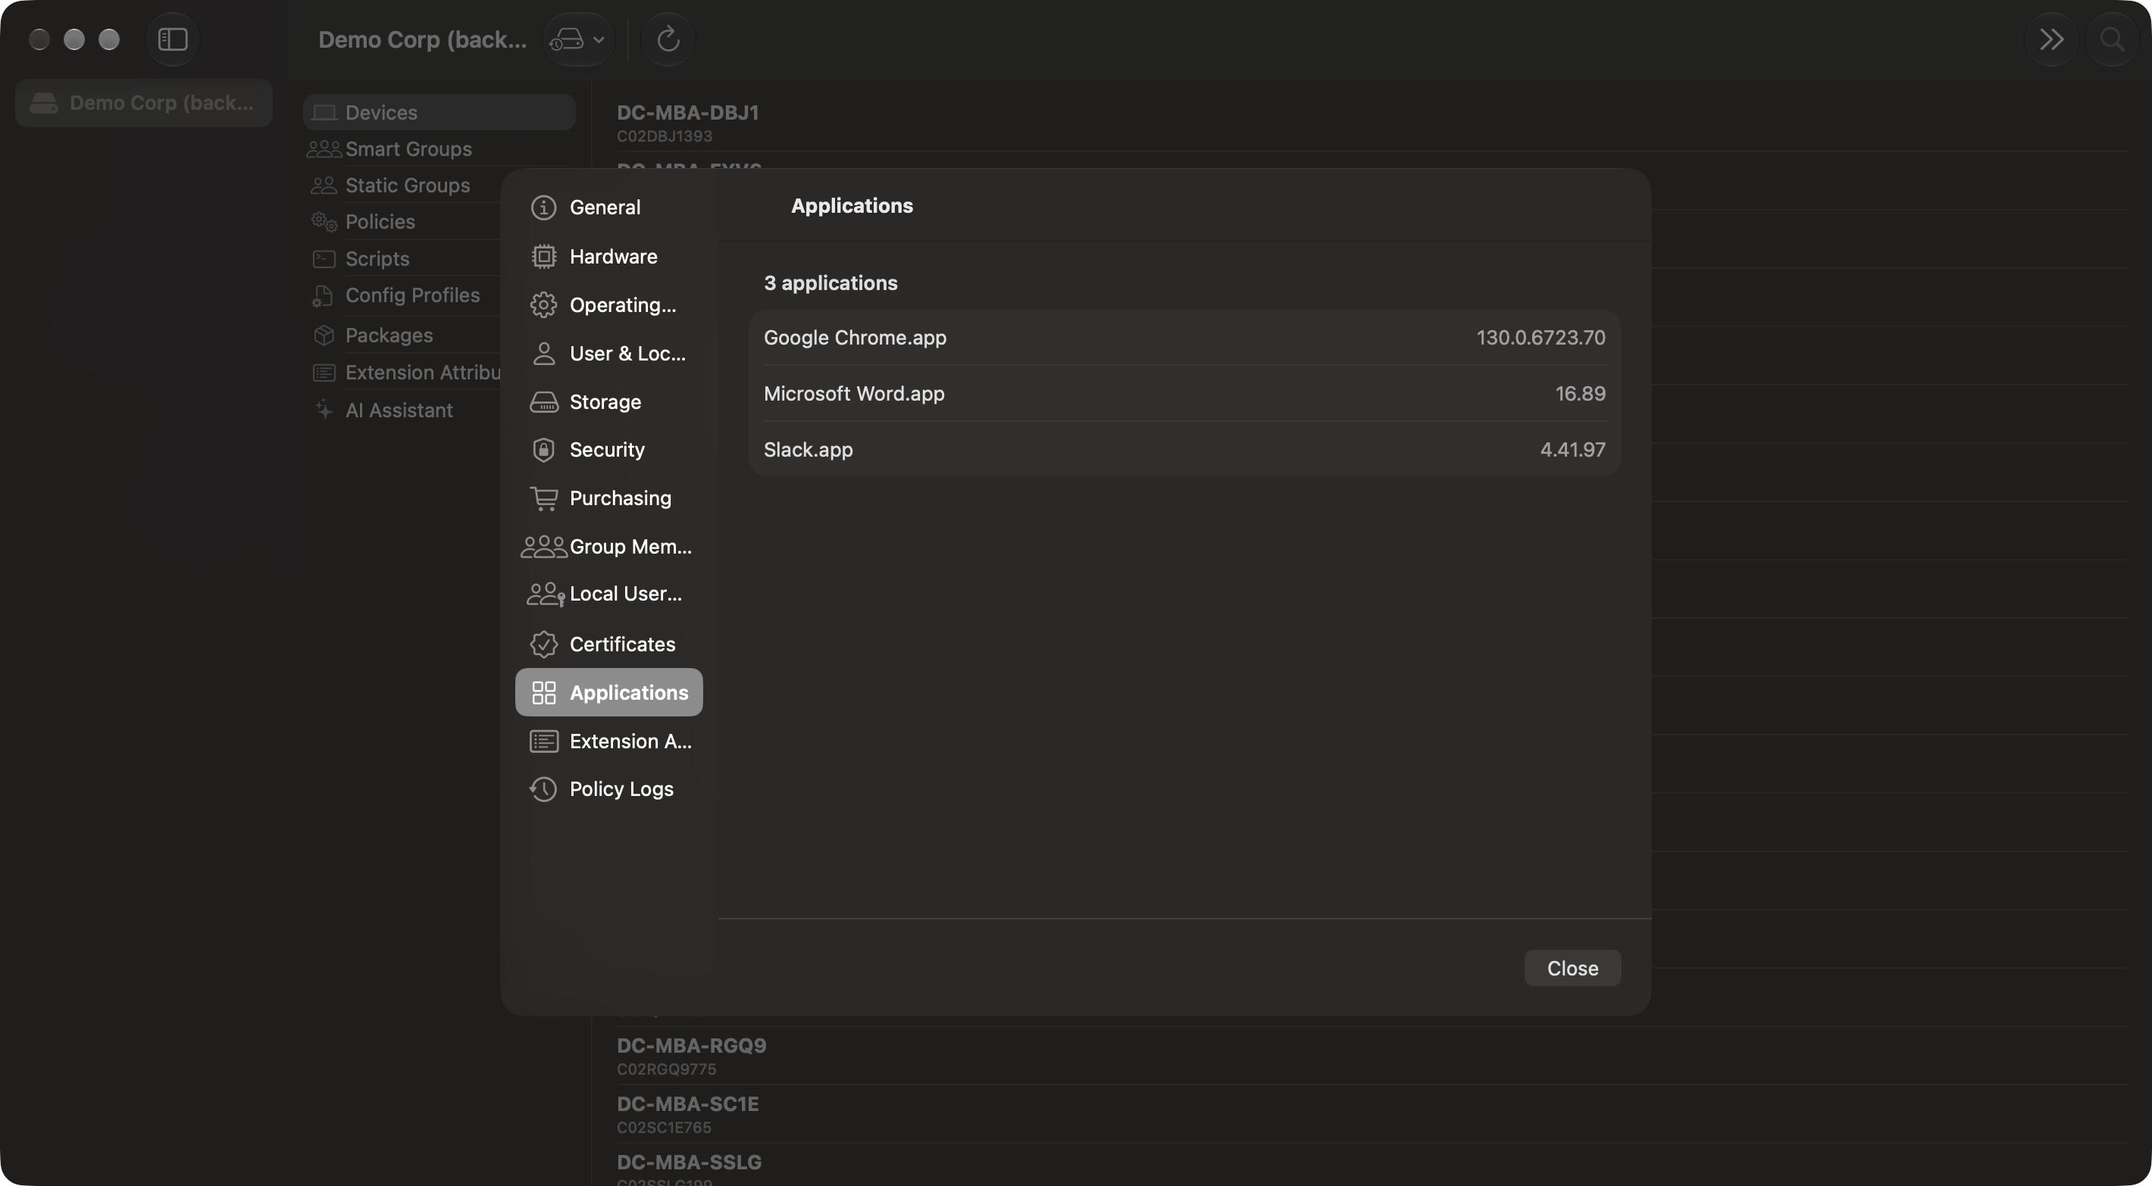The image size is (2152, 1186).
Task: Open the Certificates badge icon
Action: pos(543,644)
